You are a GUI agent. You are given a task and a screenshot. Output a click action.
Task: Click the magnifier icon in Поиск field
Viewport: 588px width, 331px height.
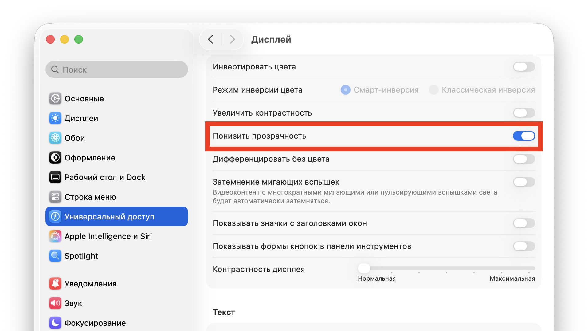(x=55, y=70)
